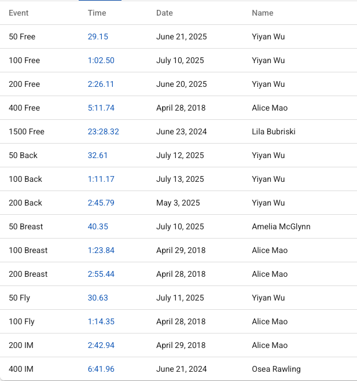
Task: Open the 50 Free time 29.15
Action: coord(98,36)
